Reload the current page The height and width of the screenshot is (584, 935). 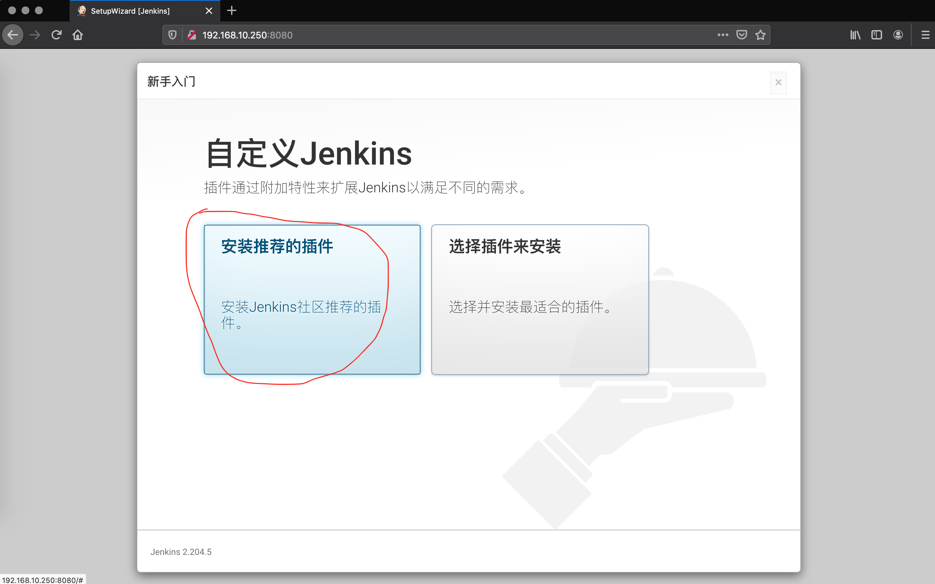coord(57,35)
